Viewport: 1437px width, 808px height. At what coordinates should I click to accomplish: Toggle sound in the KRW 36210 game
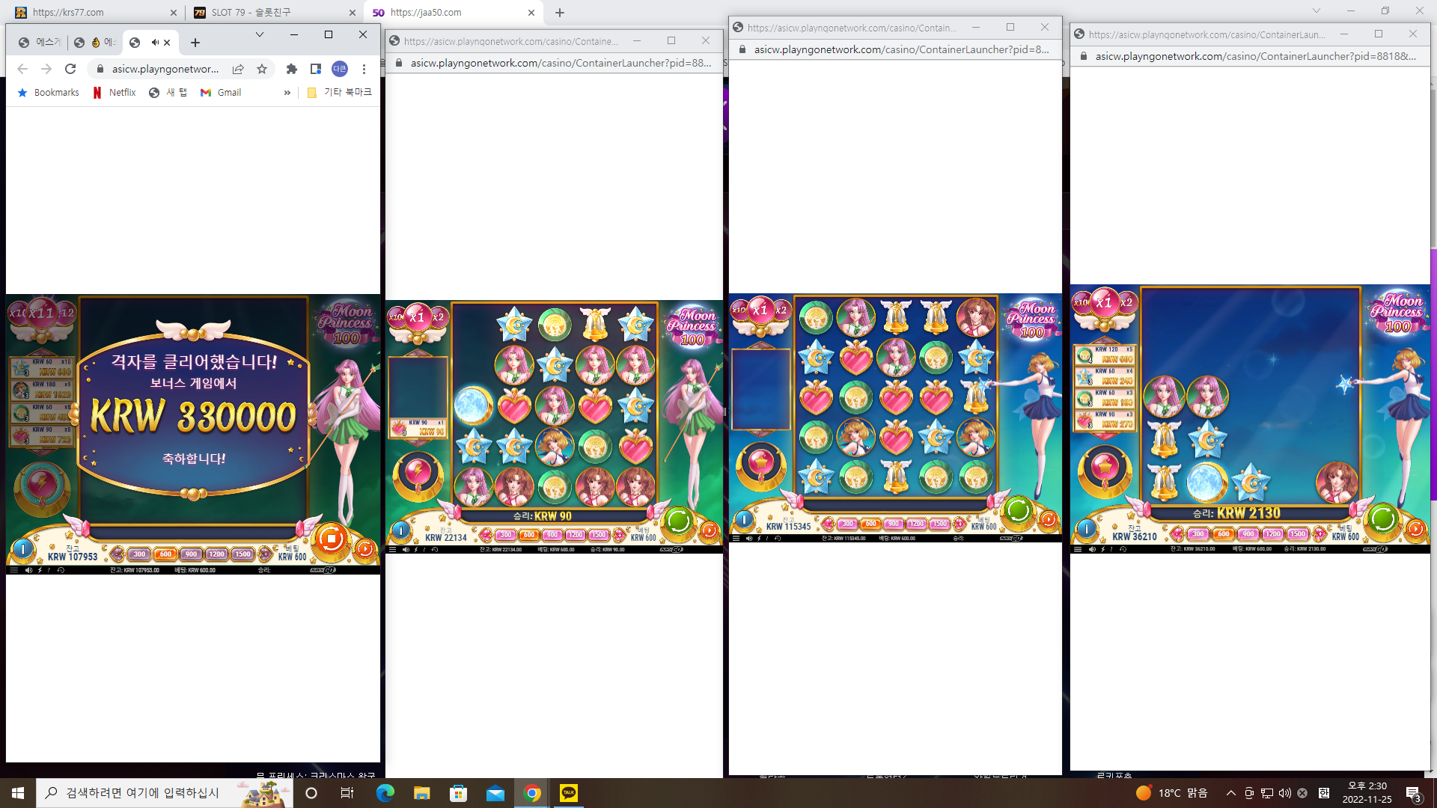click(1092, 549)
